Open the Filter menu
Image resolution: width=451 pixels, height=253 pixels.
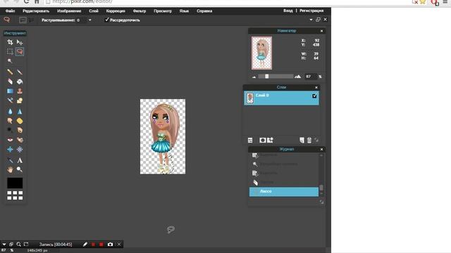pos(140,11)
